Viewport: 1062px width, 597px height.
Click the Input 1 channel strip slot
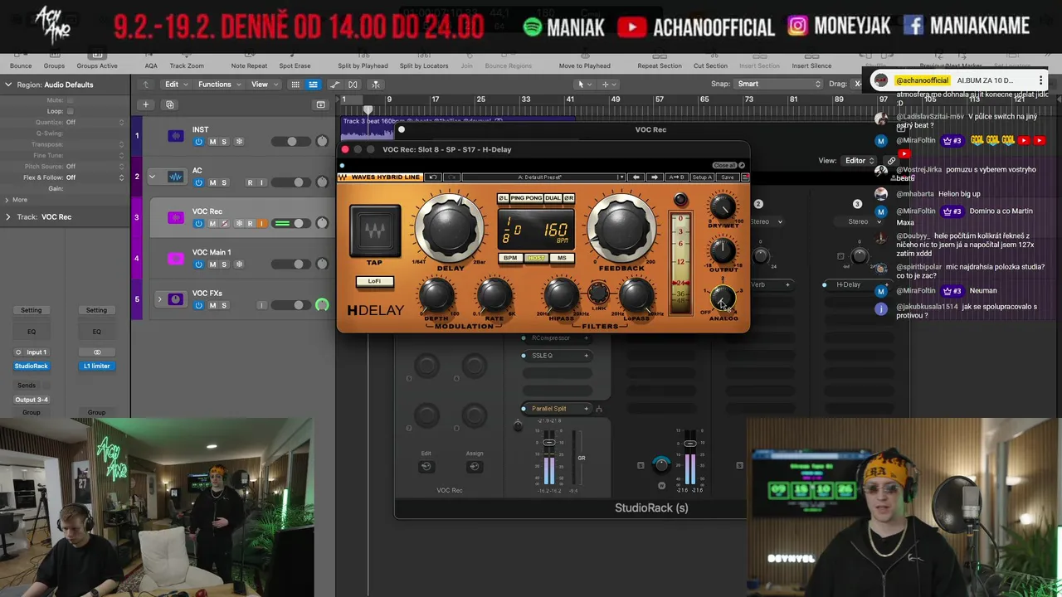click(x=31, y=352)
